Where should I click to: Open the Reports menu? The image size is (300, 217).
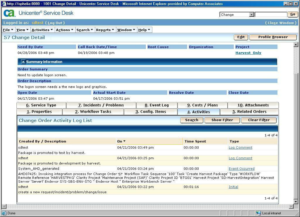coord(105,30)
